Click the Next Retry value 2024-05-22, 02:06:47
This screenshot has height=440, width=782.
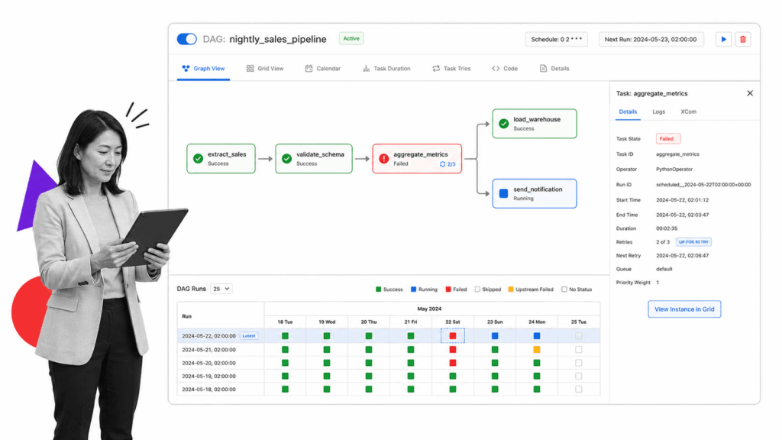coord(682,255)
